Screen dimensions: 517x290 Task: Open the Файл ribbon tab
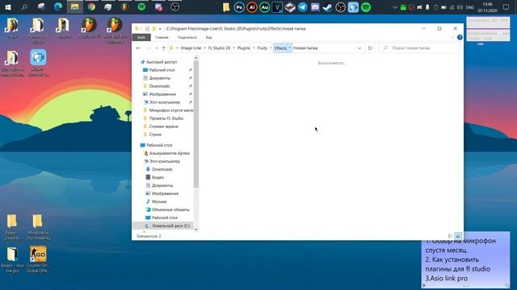tap(141, 38)
